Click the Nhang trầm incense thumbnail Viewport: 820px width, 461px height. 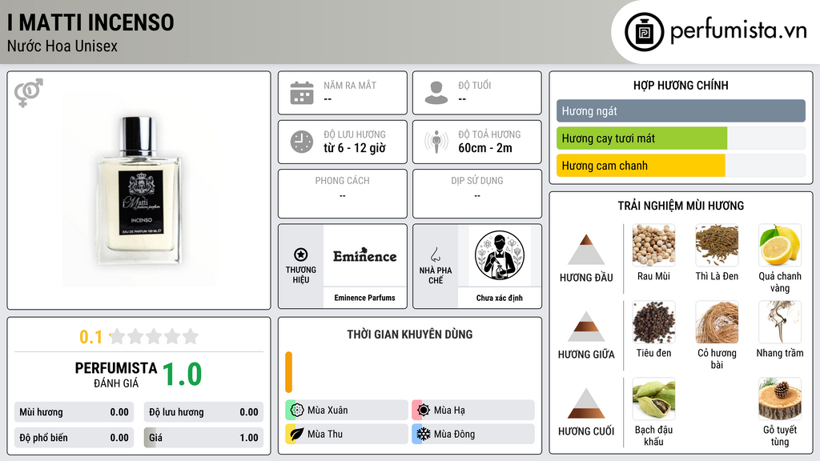(x=780, y=322)
